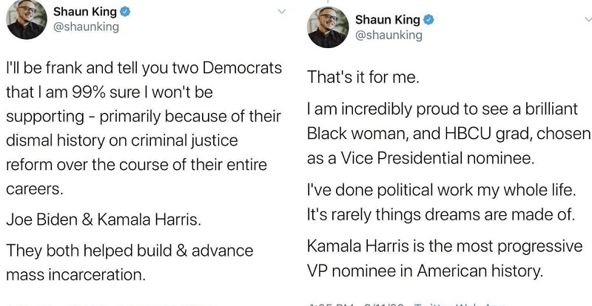The height and width of the screenshot is (306, 592).
Task: Click "I've done political work my whole life."
Action: pos(442,190)
